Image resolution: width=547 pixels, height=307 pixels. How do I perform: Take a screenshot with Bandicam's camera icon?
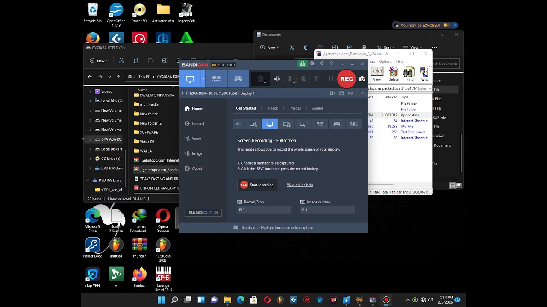point(362,79)
